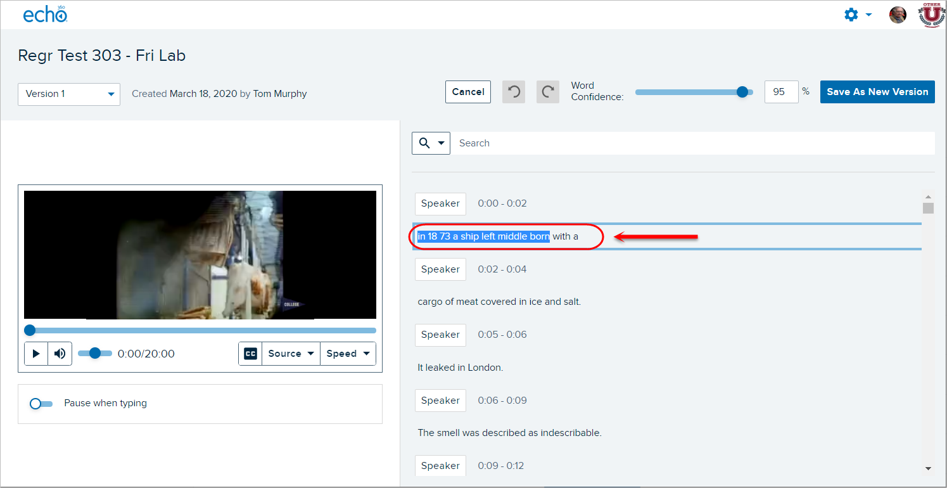Click the transcript Search field
Image resolution: width=947 pixels, height=488 pixels.
[x=692, y=143]
